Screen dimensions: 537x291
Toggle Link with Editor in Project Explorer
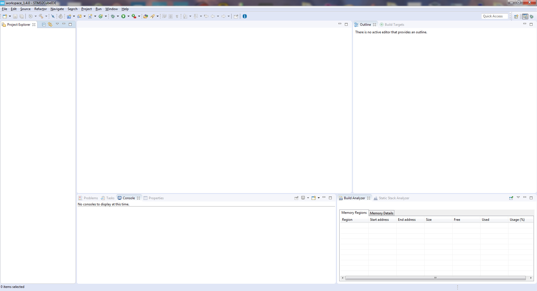point(50,24)
